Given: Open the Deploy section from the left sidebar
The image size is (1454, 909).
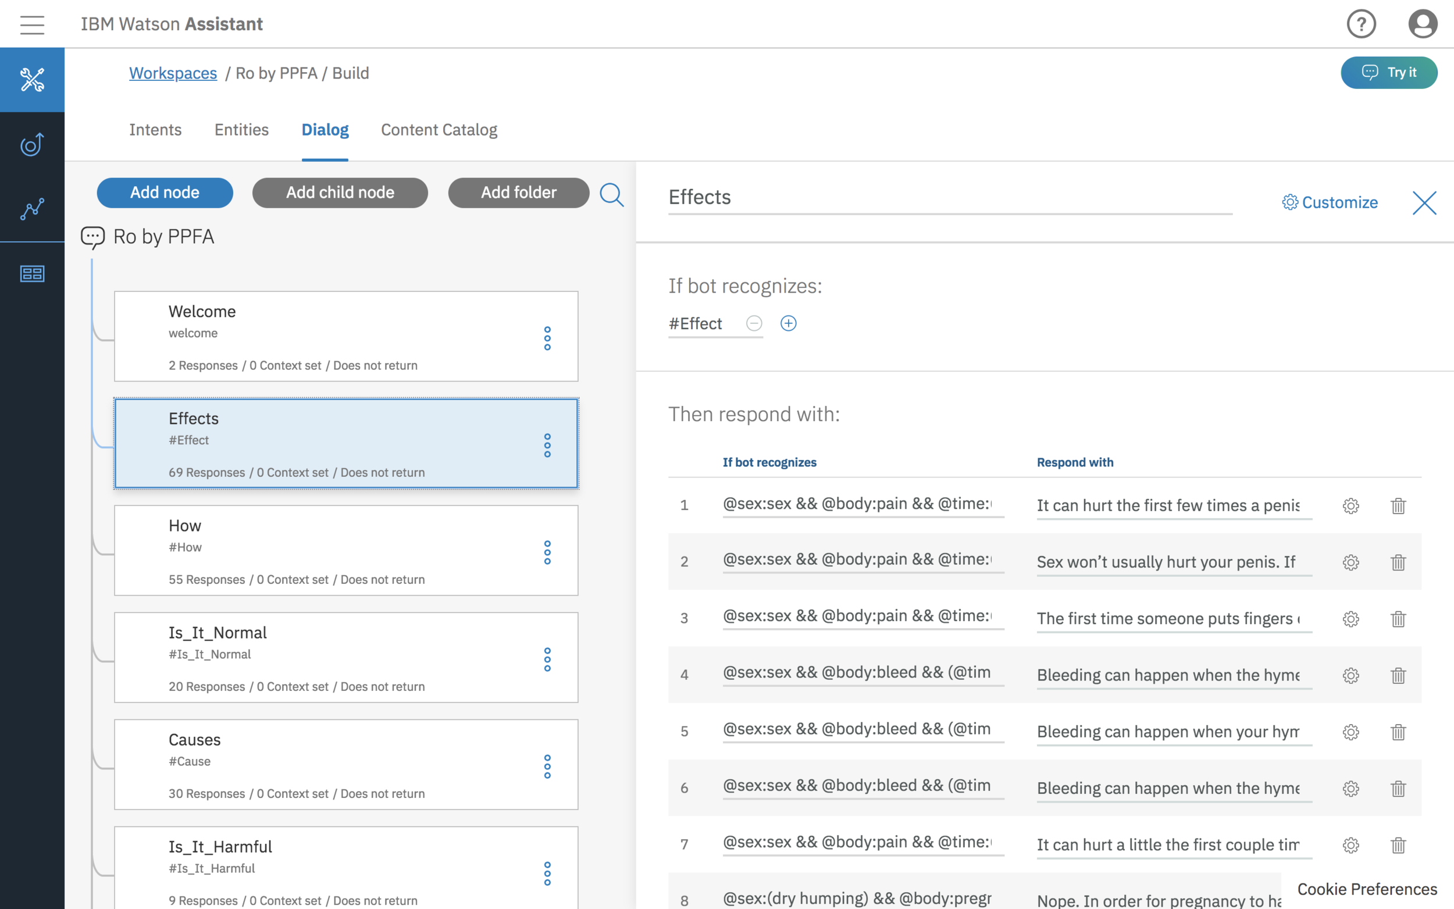Looking at the screenshot, I should [x=32, y=144].
